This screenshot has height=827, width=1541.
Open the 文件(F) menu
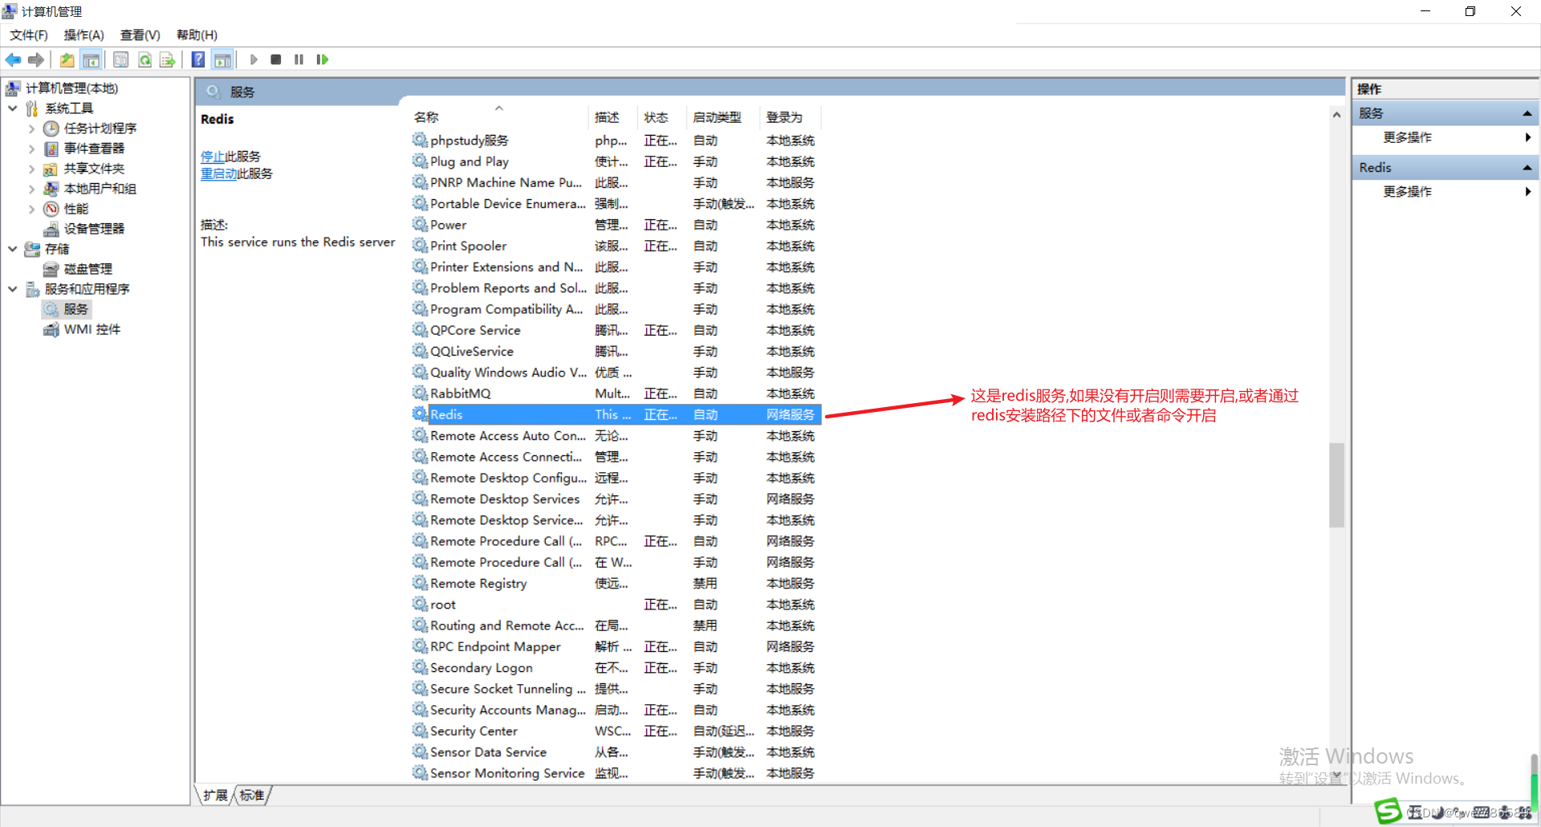pyautogui.click(x=29, y=35)
